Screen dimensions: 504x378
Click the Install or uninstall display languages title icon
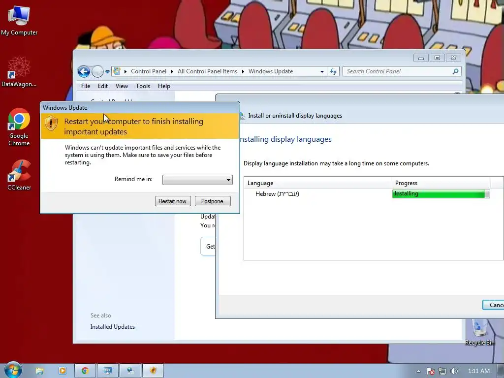click(242, 116)
